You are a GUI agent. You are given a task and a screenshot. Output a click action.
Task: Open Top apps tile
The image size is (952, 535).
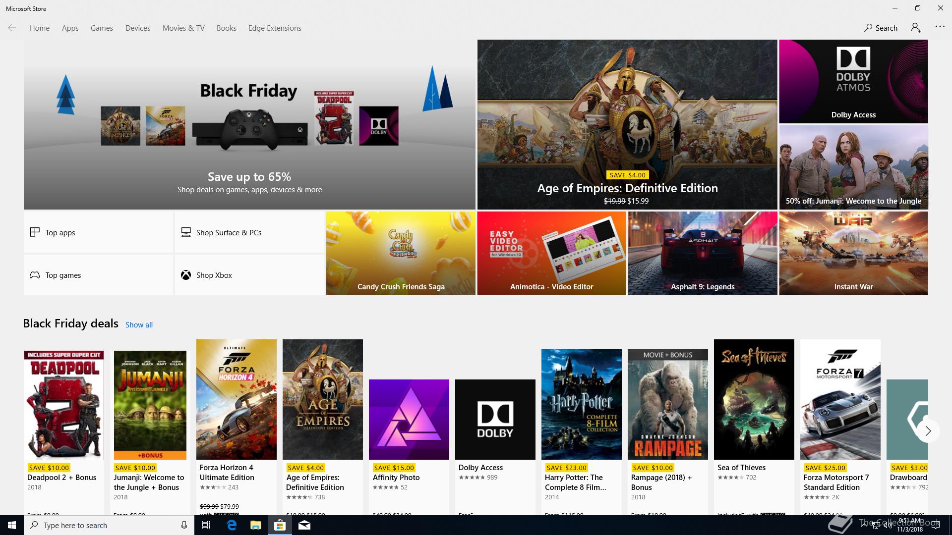click(98, 232)
